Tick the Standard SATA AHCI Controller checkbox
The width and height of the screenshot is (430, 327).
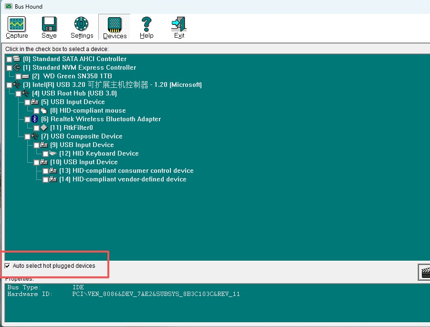click(9, 59)
